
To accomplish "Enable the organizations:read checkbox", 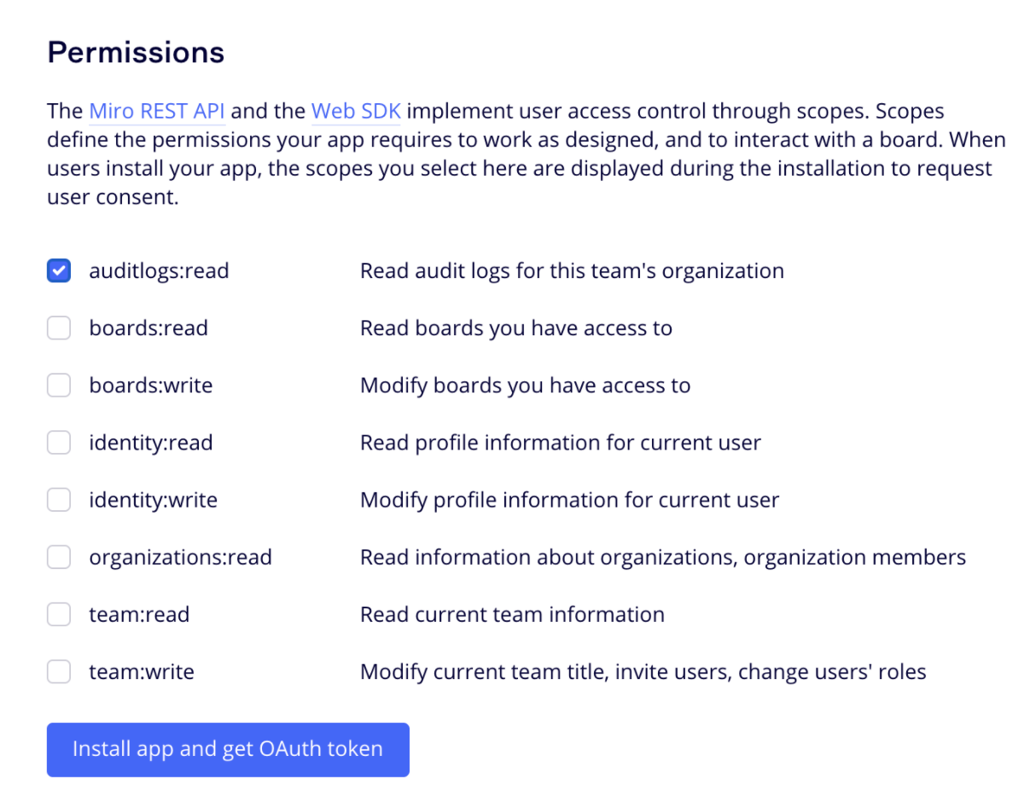I will (x=59, y=557).
